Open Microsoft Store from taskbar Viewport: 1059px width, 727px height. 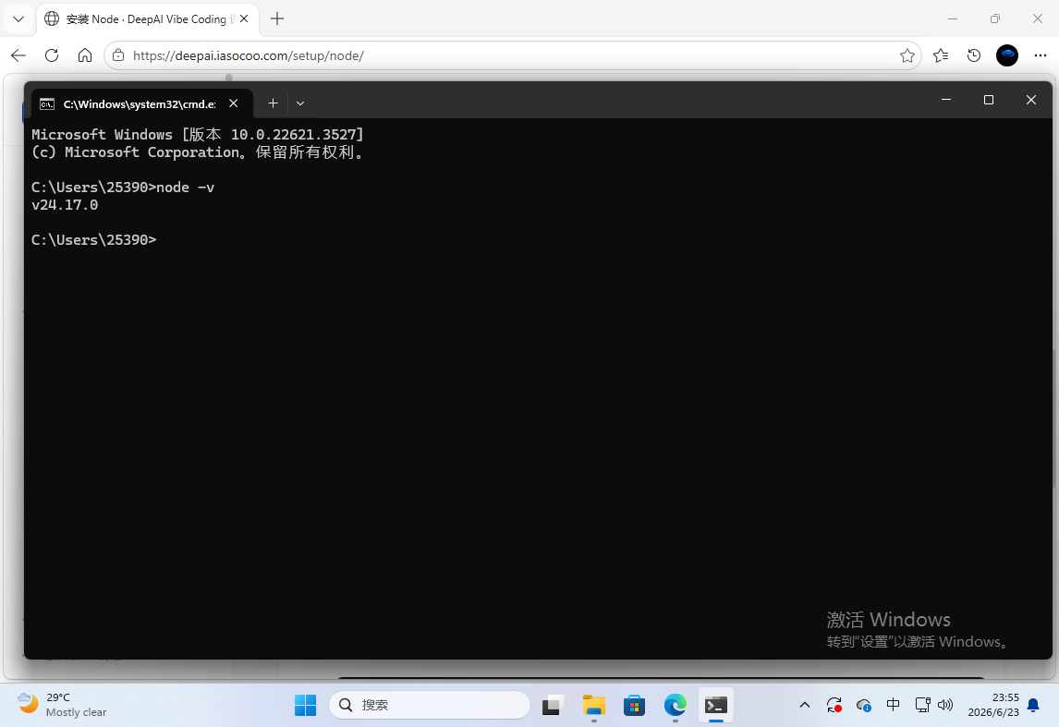click(x=634, y=705)
